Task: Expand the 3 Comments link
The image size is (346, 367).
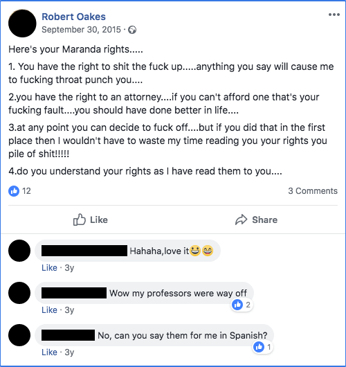Action: coord(313,191)
